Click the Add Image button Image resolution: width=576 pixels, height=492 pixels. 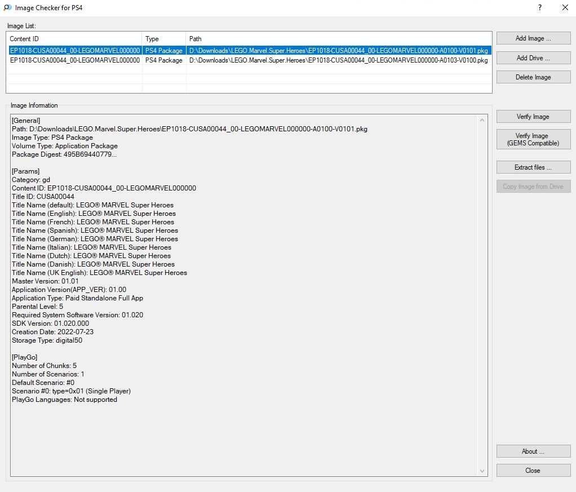(x=533, y=38)
